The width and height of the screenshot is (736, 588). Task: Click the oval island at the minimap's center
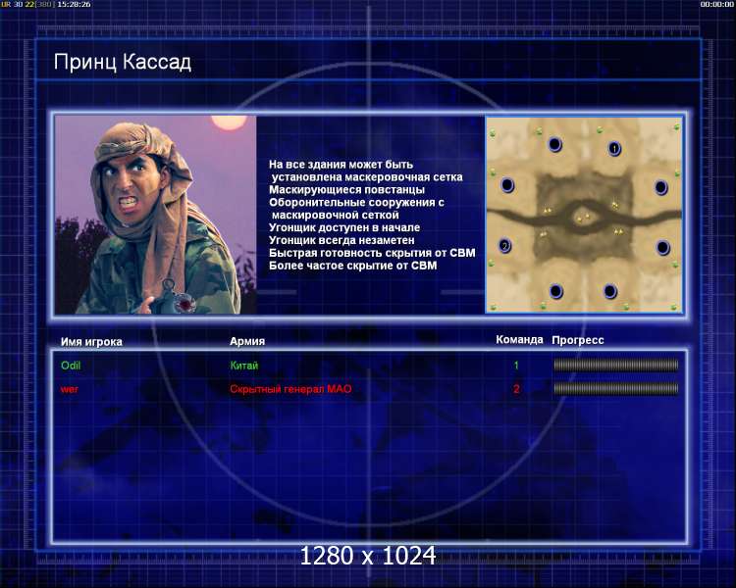click(x=583, y=218)
